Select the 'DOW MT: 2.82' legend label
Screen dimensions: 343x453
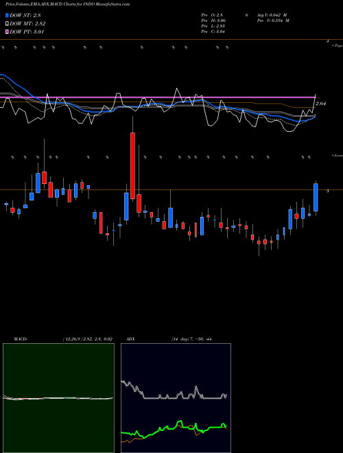pos(27,23)
